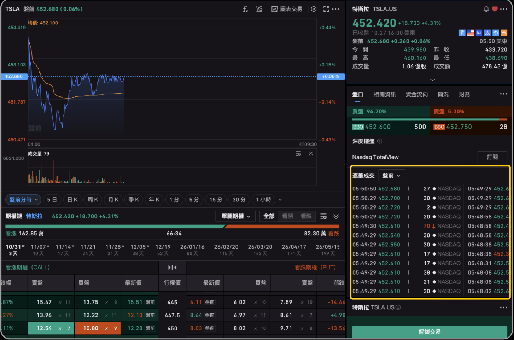The width and height of the screenshot is (514, 340).
Task: Select the 12/19 option expiry date
Action: pyautogui.click(x=163, y=250)
